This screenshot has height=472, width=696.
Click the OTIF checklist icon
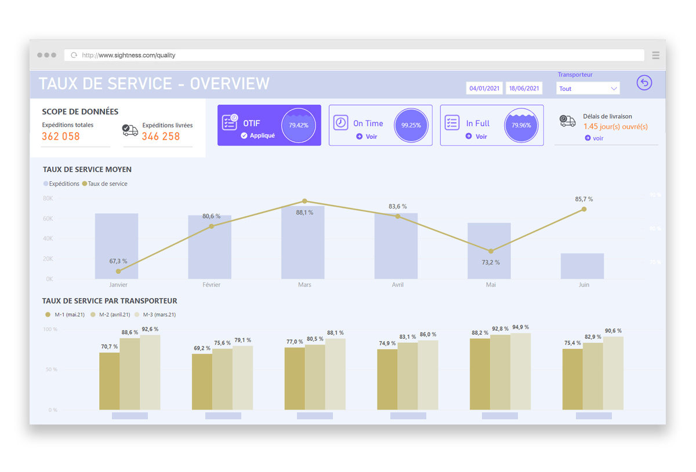coord(230,122)
